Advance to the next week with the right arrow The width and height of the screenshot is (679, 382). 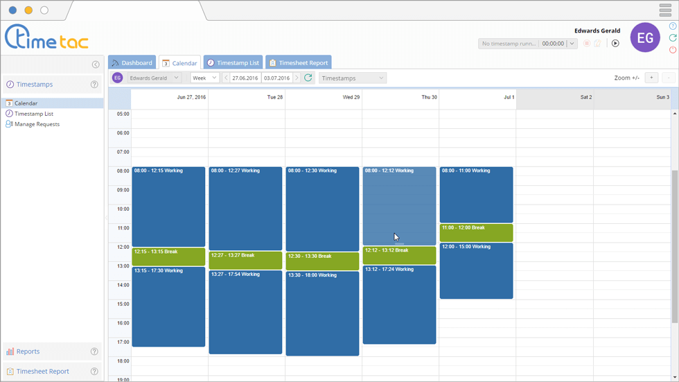297,78
